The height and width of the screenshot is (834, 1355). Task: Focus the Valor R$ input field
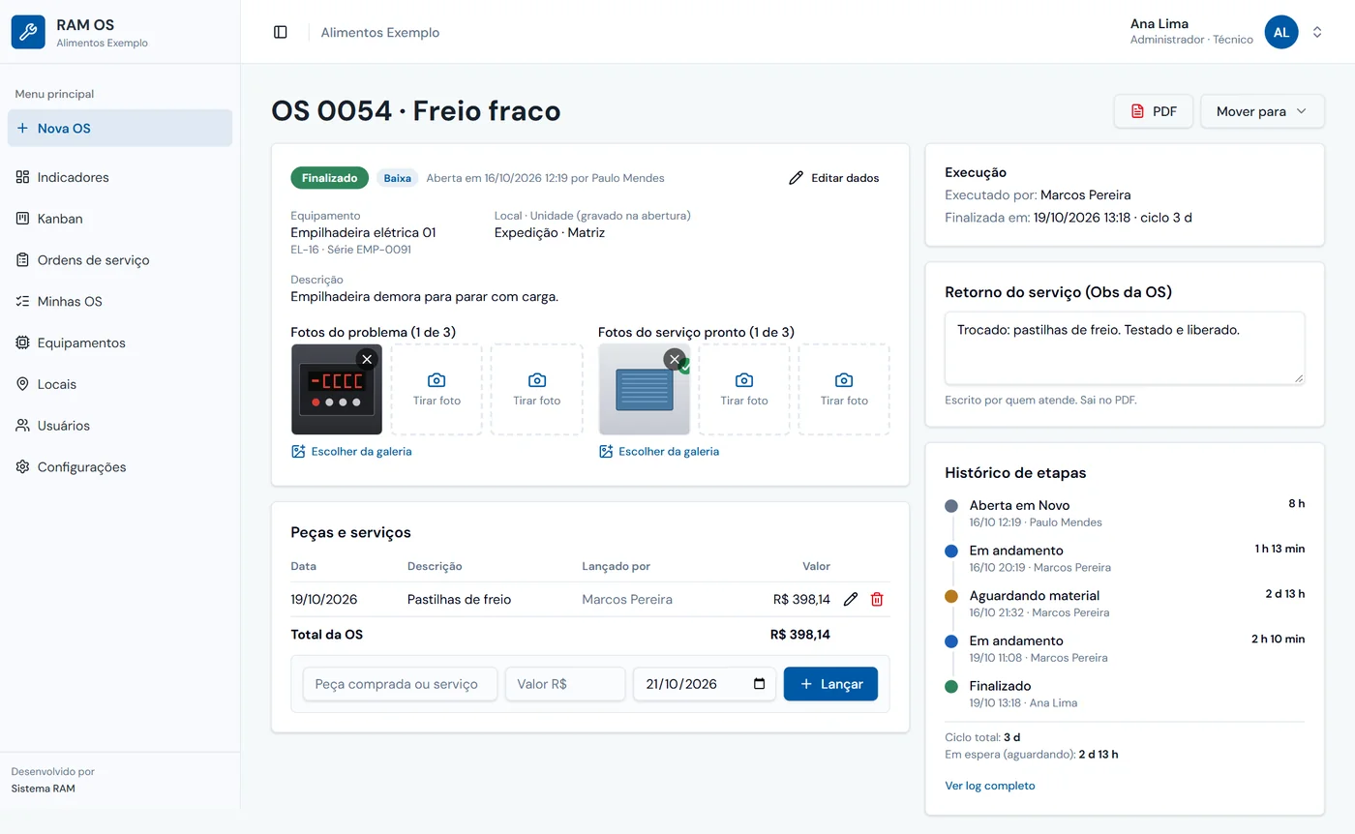pyautogui.click(x=565, y=684)
